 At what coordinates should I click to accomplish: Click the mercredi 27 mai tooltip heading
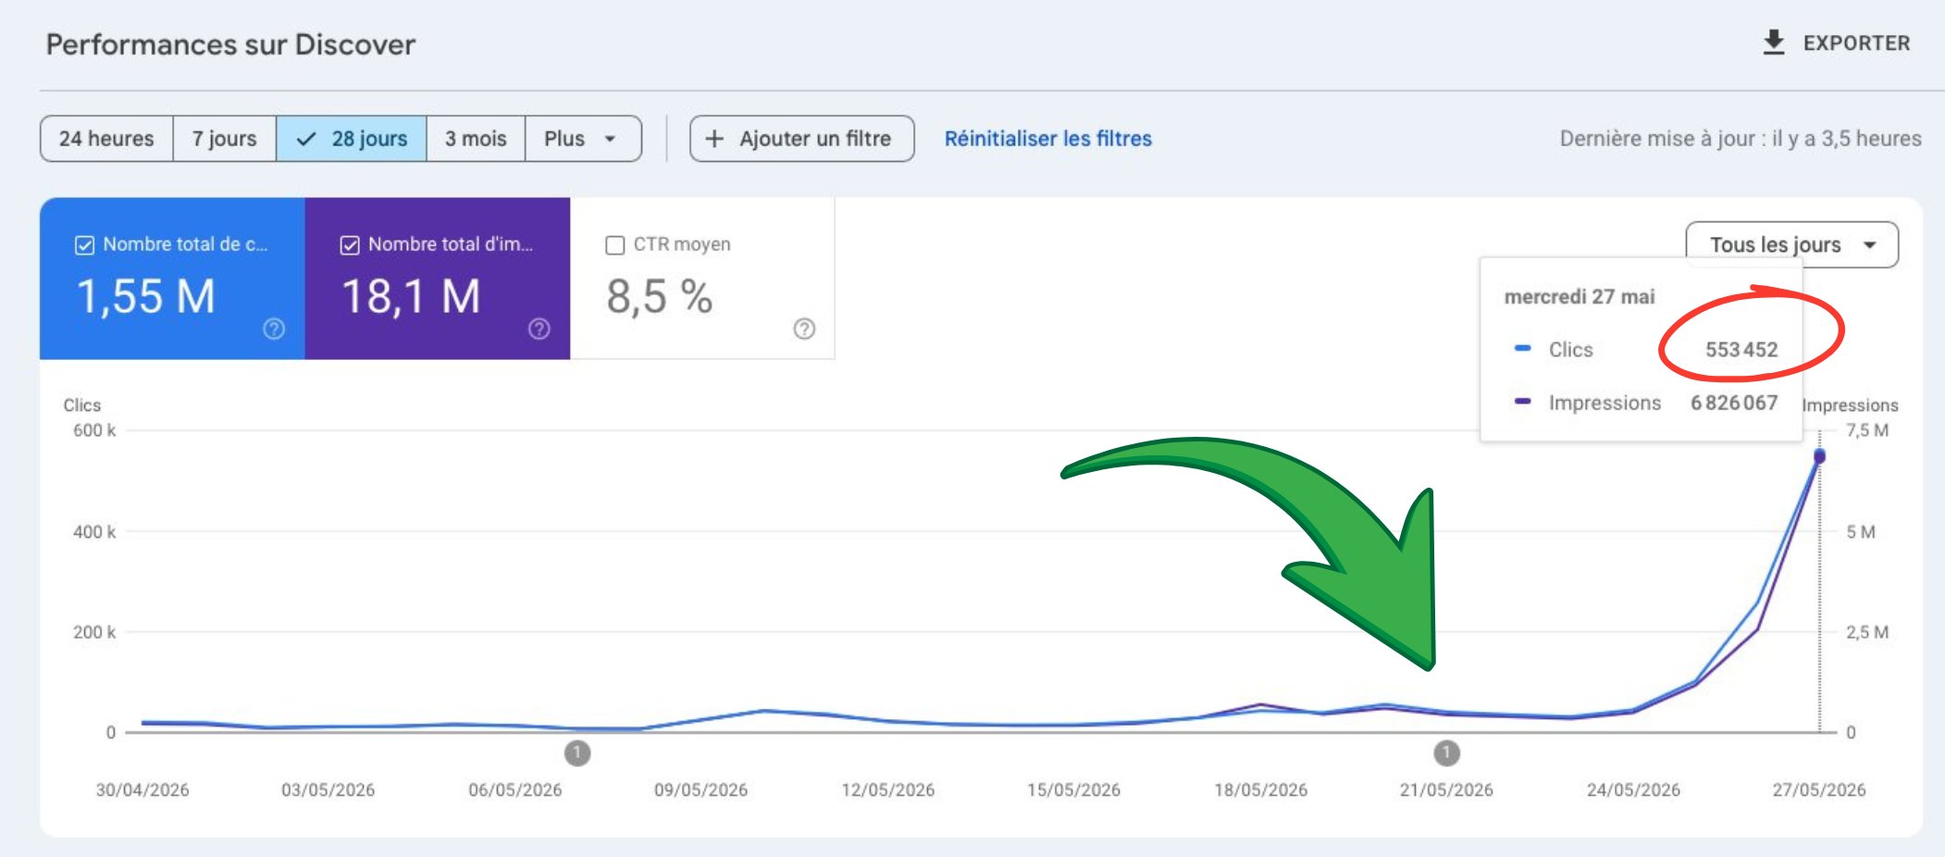pyautogui.click(x=1579, y=297)
